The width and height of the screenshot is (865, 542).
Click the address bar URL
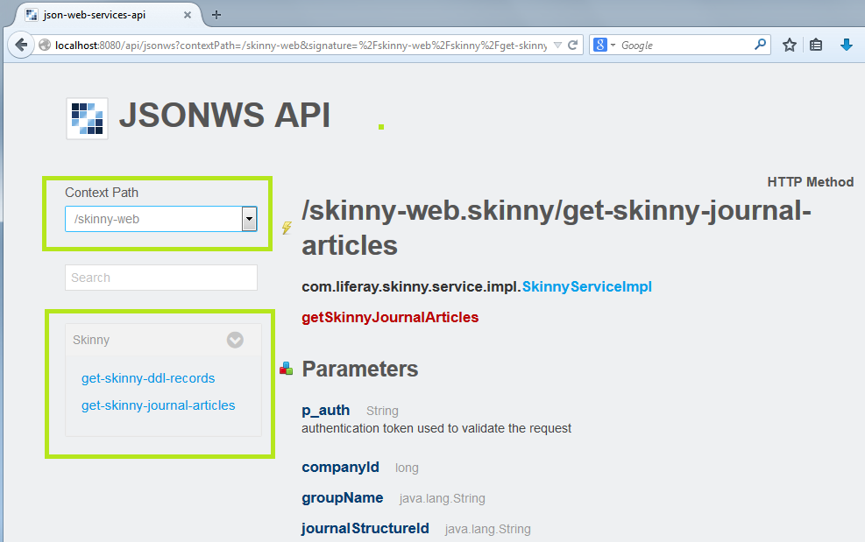coord(301,46)
